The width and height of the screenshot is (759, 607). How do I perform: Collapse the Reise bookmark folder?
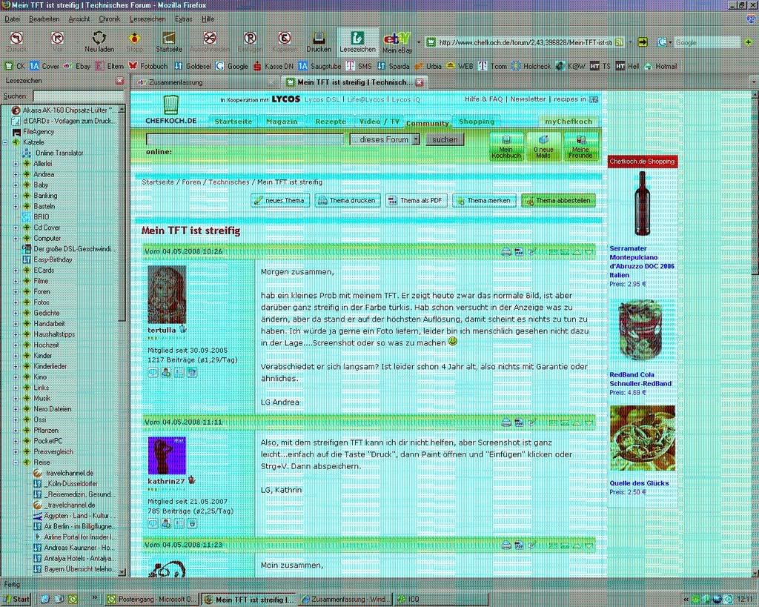[x=16, y=462]
